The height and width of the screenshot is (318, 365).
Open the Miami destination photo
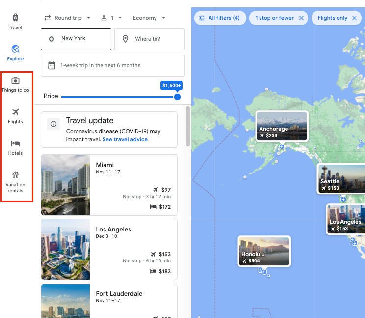[x=65, y=185]
